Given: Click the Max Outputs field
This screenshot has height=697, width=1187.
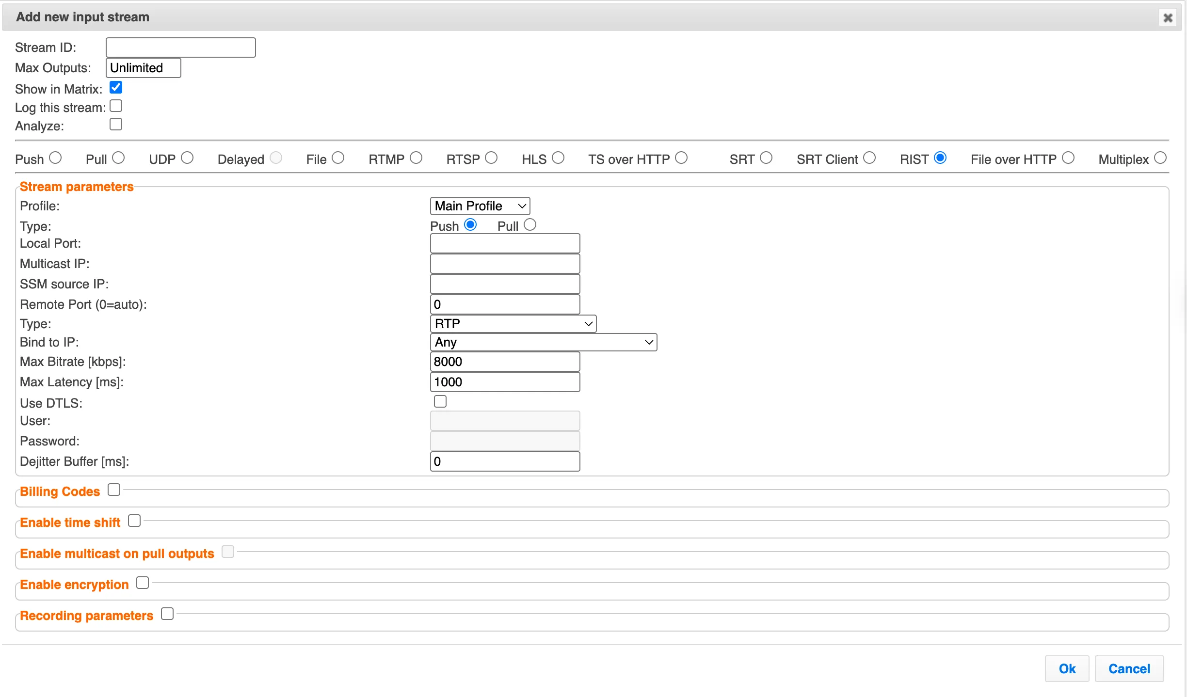Looking at the screenshot, I should 143,68.
